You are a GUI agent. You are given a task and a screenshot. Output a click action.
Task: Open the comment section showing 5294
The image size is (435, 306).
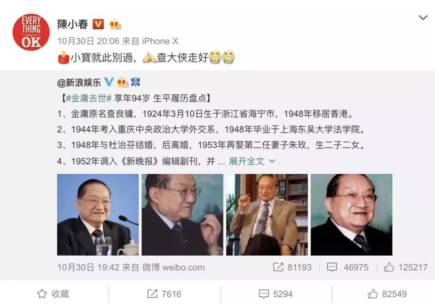coord(275,294)
